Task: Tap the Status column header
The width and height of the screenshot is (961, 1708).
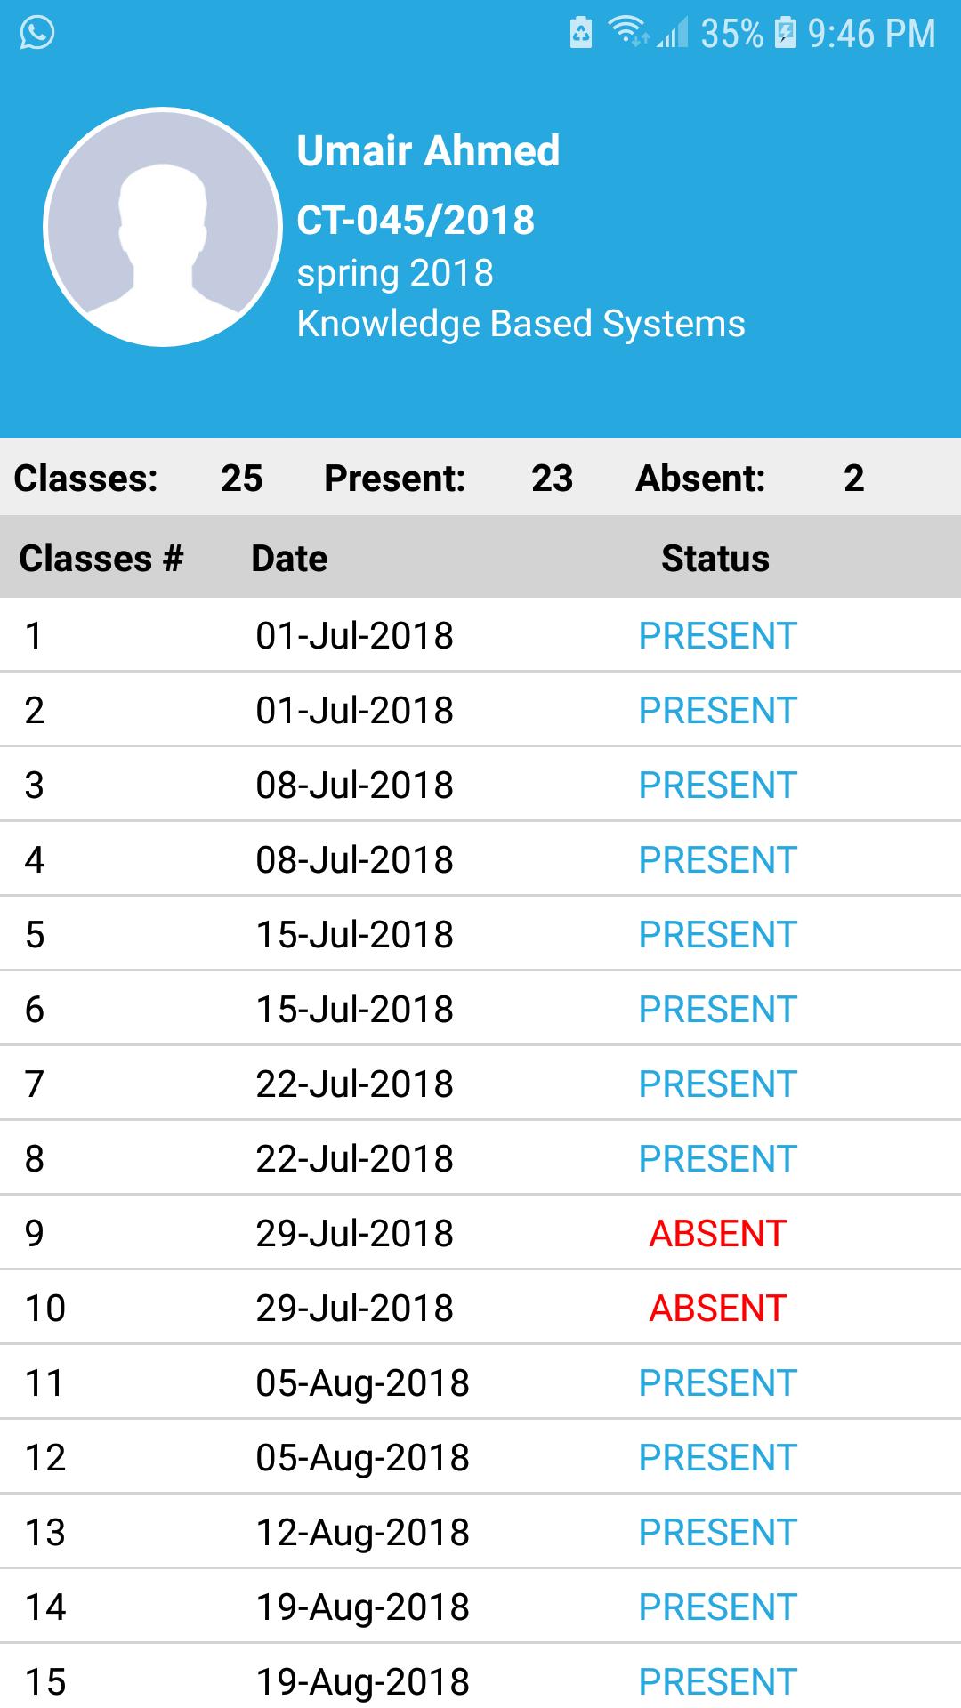Action: (715, 559)
